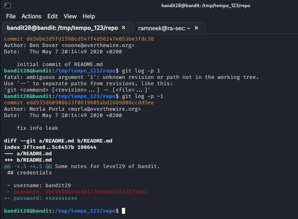Click the 'git log -p -1' command text
The width and height of the screenshot is (298, 219).
(x=143, y=96)
